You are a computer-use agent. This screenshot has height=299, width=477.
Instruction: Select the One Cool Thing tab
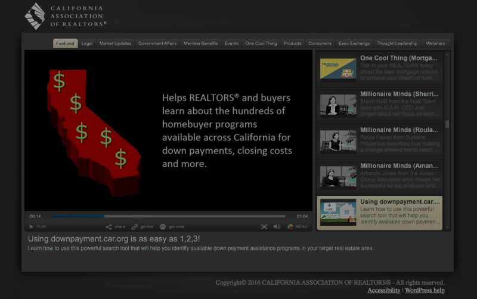pyautogui.click(x=261, y=43)
